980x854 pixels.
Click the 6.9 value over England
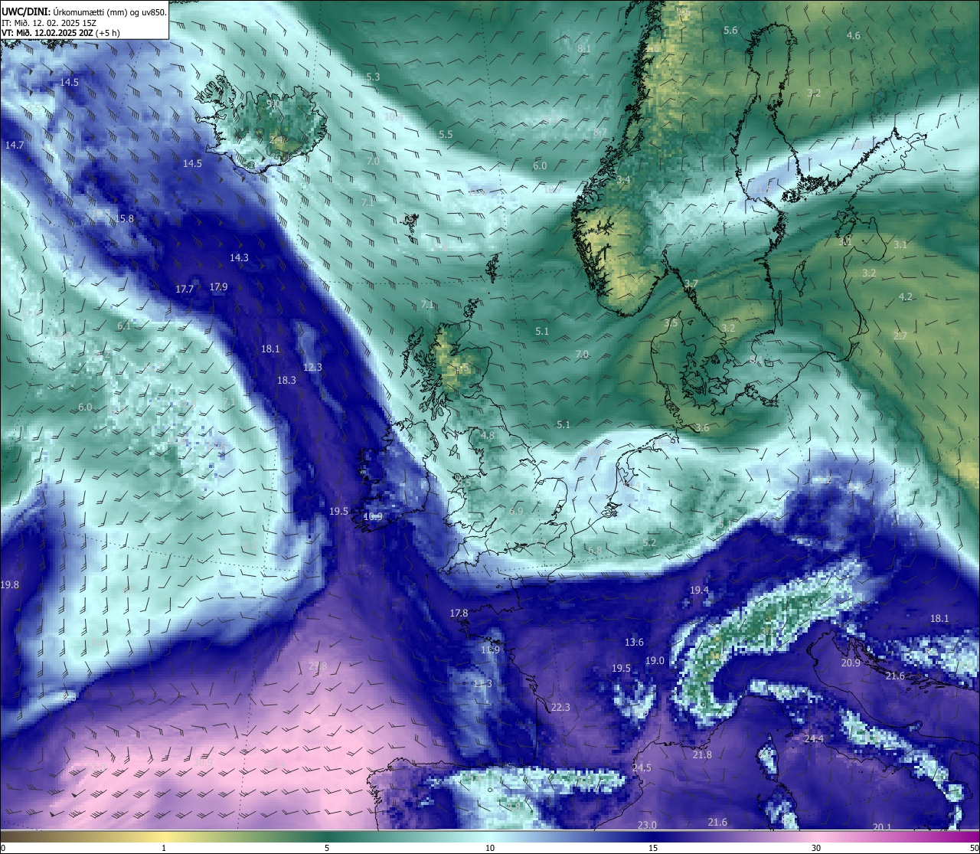click(516, 511)
